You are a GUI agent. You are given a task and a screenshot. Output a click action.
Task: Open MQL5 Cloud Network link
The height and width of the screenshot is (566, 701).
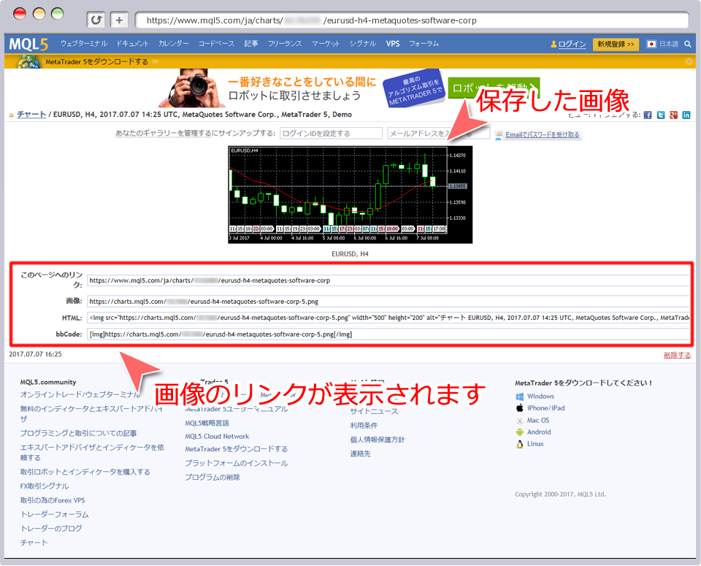click(x=217, y=436)
